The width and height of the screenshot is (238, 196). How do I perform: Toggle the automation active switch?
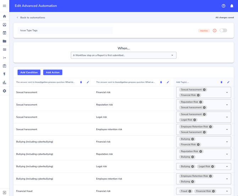223,30
